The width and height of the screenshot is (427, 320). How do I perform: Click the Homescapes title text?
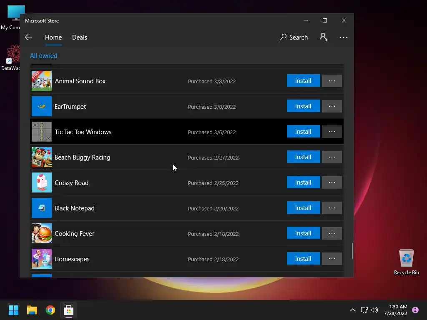click(x=72, y=259)
